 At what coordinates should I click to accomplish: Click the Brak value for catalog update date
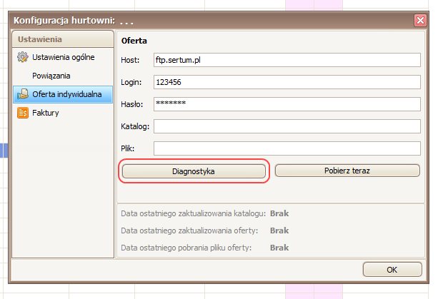279,213
